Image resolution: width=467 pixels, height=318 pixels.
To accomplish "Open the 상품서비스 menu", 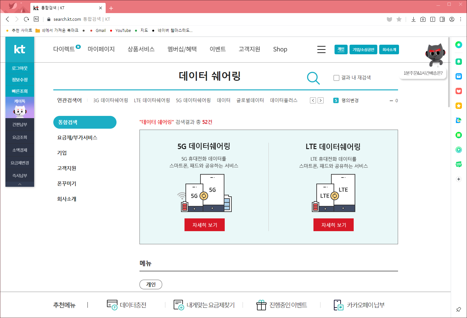I will click(141, 49).
